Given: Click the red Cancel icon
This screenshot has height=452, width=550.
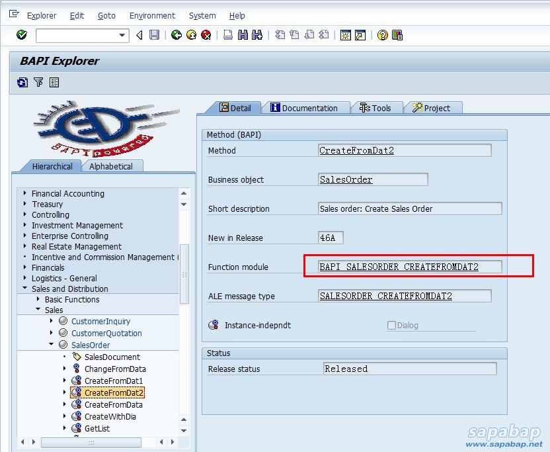Looking at the screenshot, I should [x=206, y=35].
